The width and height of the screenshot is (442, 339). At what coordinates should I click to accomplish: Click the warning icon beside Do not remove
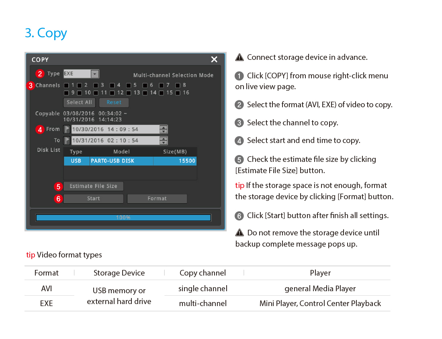(x=239, y=233)
